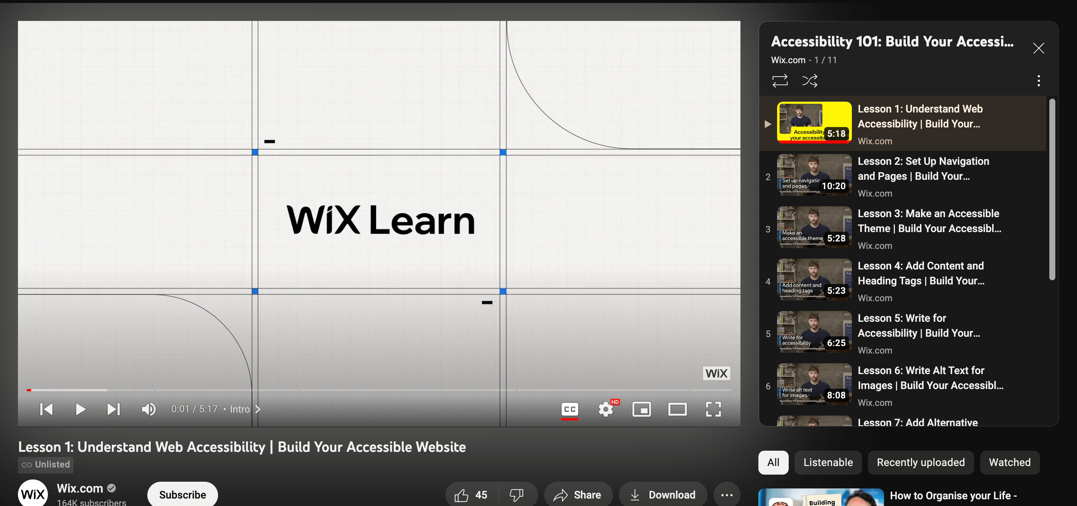Click Lesson 3 thumbnail in playlist
Image resolution: width=1077 pixels, height=506 pixels.
pos(813,229)
